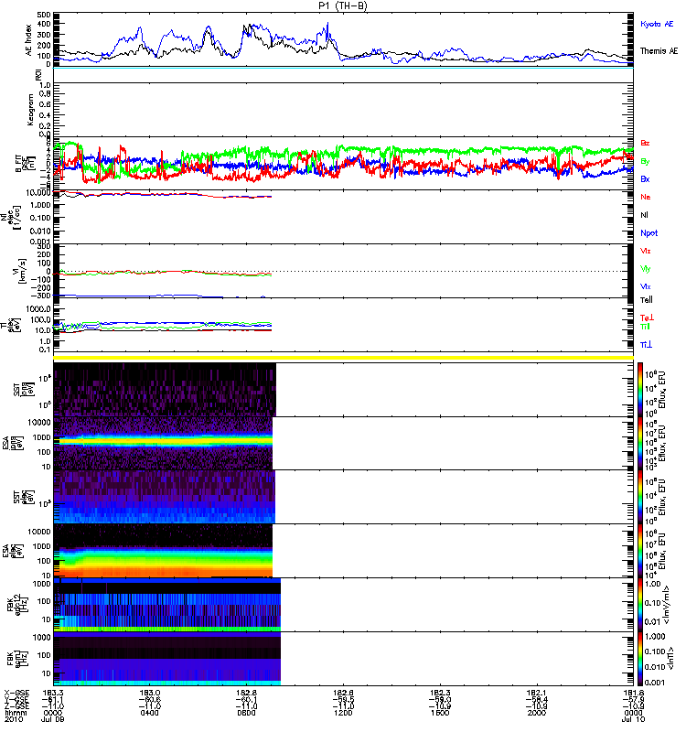This screenshot has height=732, width=686.
Task: Click the blue Vix velocity legend label
Action: 646,286
